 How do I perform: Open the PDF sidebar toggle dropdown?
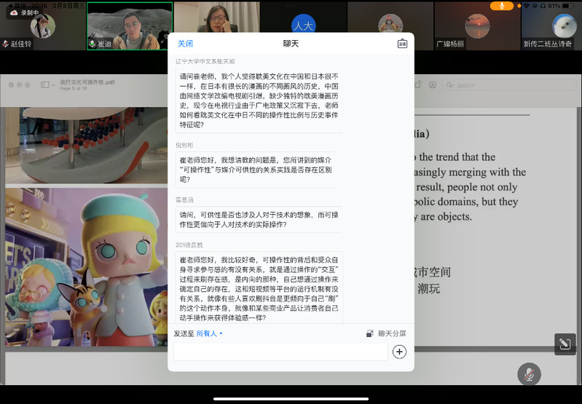point(48,84)
